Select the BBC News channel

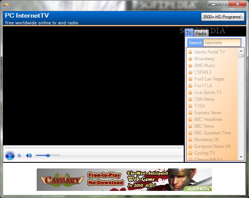[204, 126]
